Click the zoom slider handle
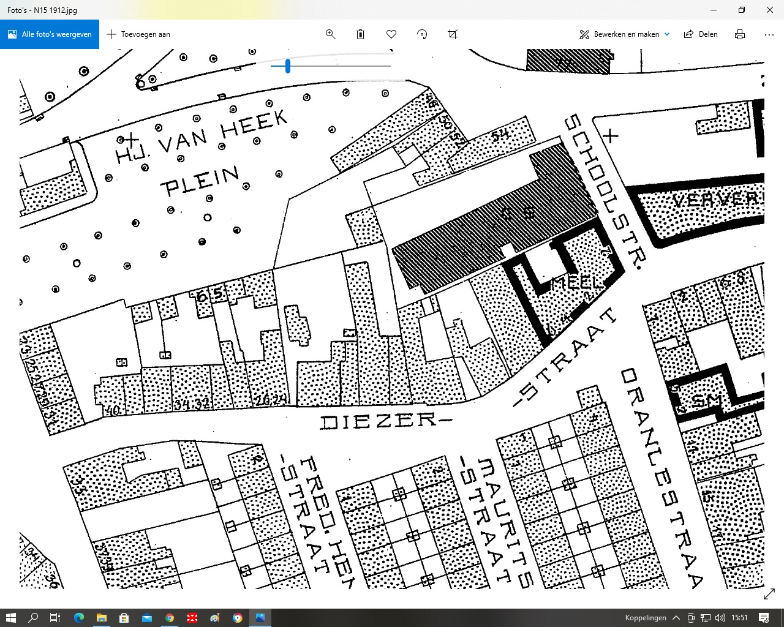Viewport: 784px width, 627px height. point(288,66)
